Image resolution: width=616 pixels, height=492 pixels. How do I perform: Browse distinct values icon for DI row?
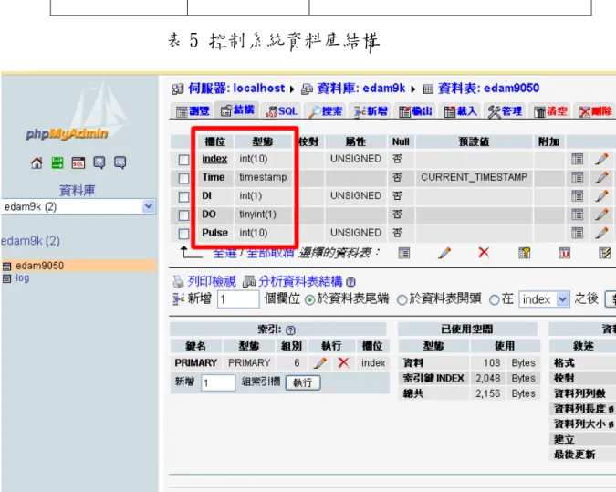point(577,195)
